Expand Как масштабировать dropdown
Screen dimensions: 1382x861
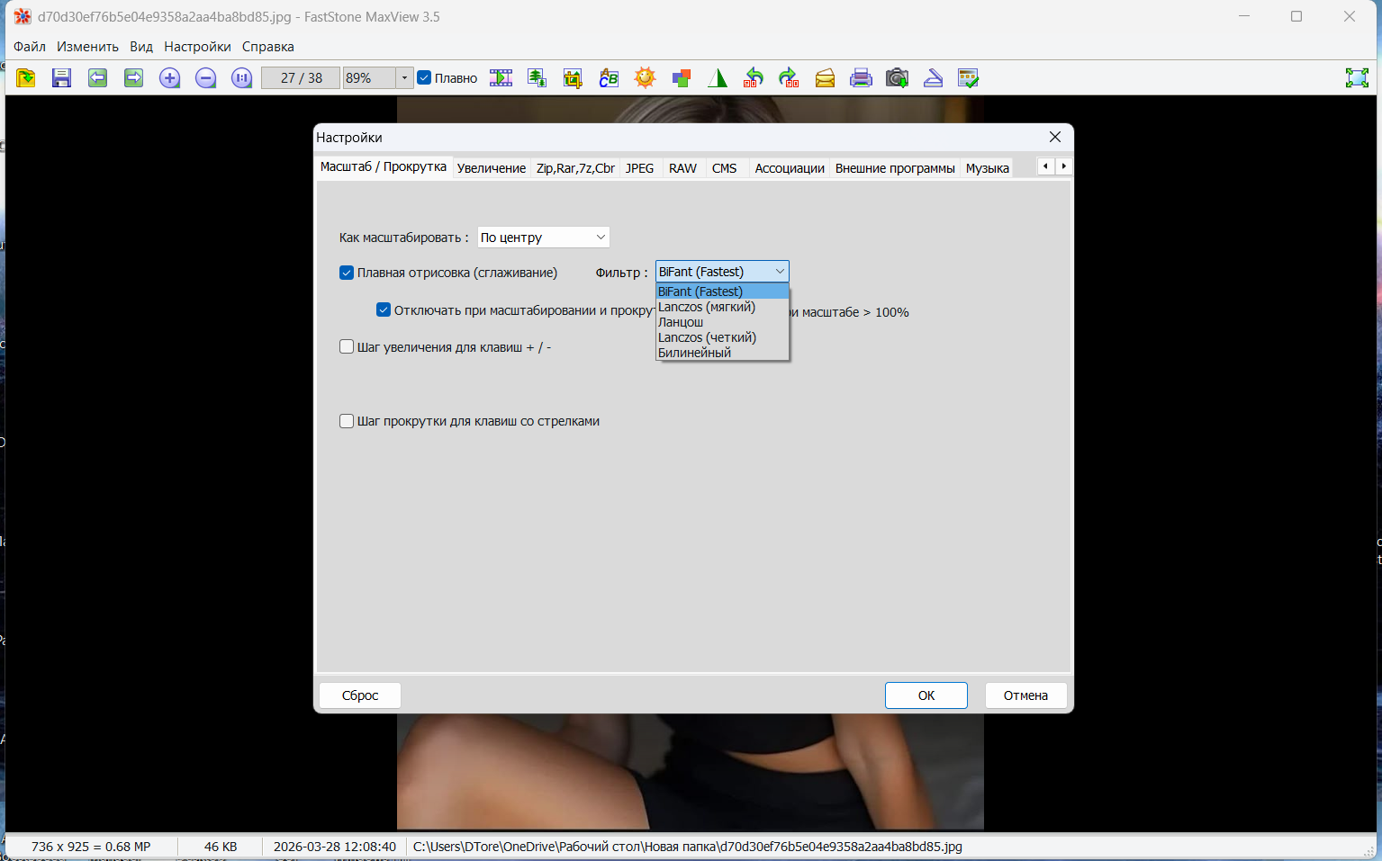(543, 238)
